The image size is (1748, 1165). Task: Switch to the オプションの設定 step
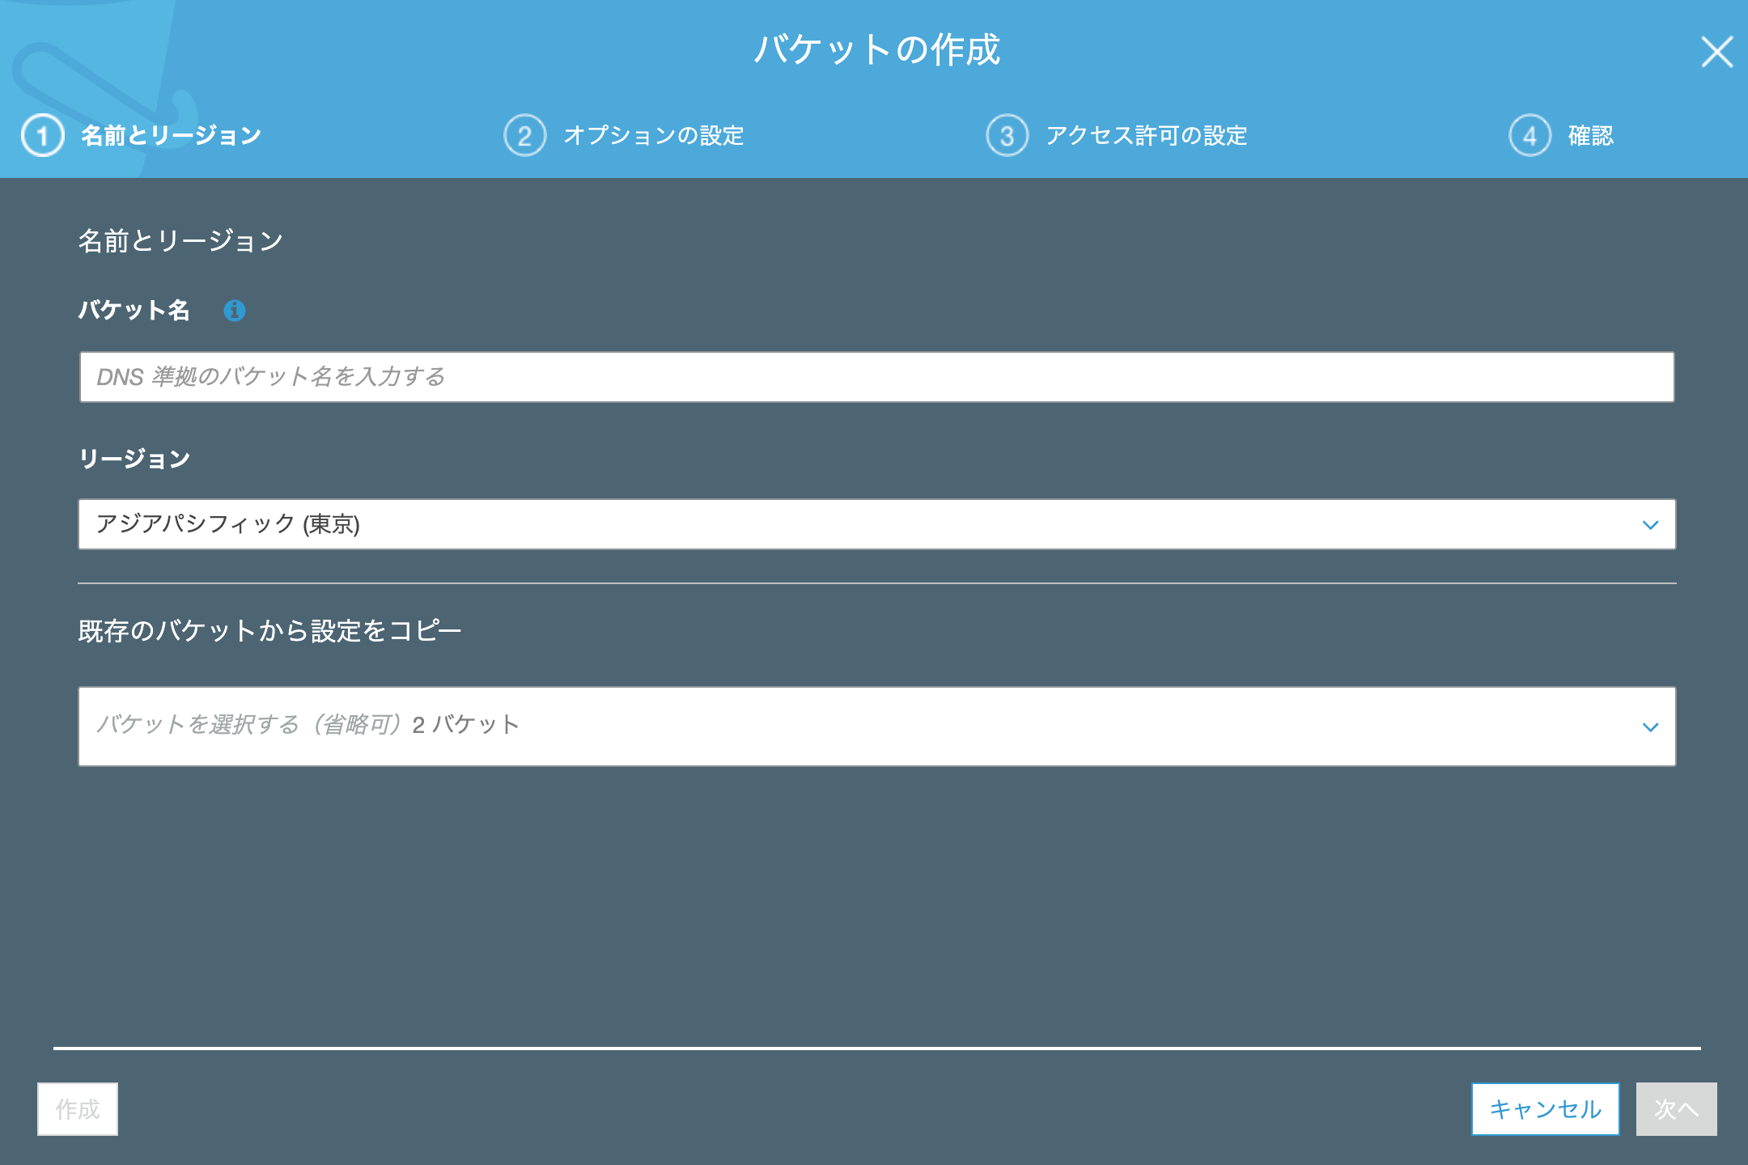653,136
